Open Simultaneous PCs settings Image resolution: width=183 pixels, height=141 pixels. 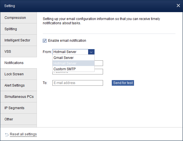(x=18, y=97)
